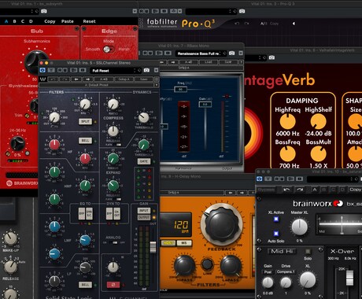The width and height of the screenshot is (362, 299).
Task: Open the Default Preset arrow in SSLChannel
Action: [x=157, y=85]
